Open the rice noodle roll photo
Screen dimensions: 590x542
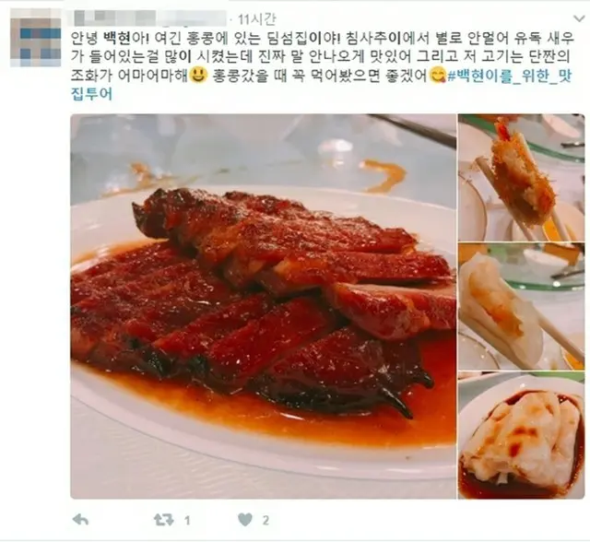click(521, 435)
